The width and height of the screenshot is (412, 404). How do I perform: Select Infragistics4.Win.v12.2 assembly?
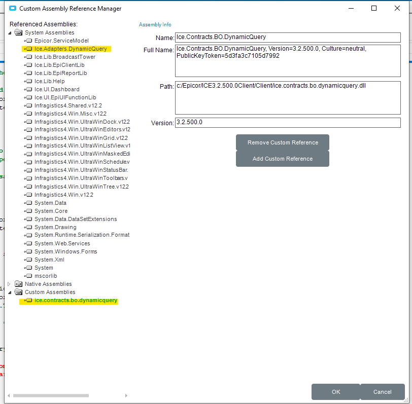tap(64, 195)
